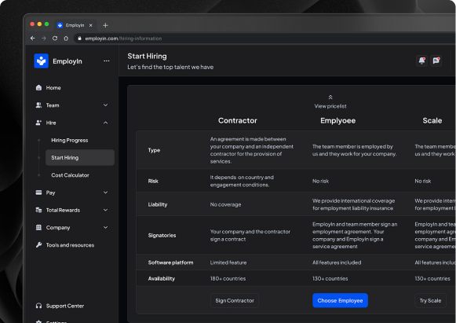Open a new browser tab
The height and width of the screenshot is (323, 456).
[105, 25]
